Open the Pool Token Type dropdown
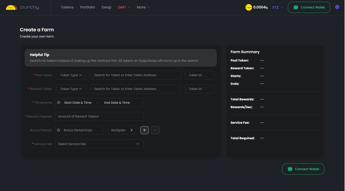This screenshot has height=191, width=345. tap(71, 75)
